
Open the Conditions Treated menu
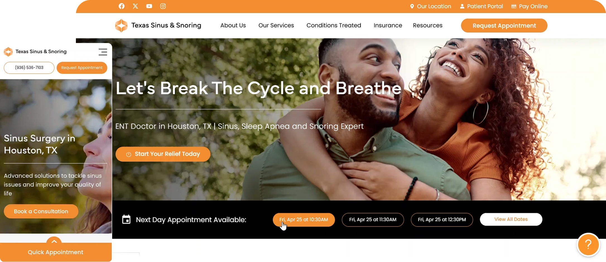(x=334, y=25)
